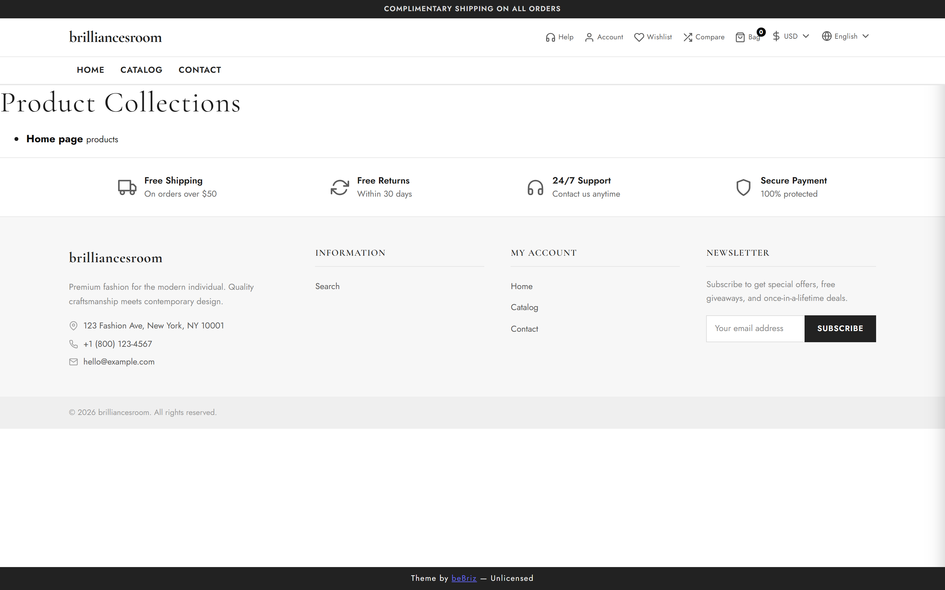This screenshot has width=945, height=590.
Task: Select CONTACT in the main navigation
Action: click(x=199, y=70)
